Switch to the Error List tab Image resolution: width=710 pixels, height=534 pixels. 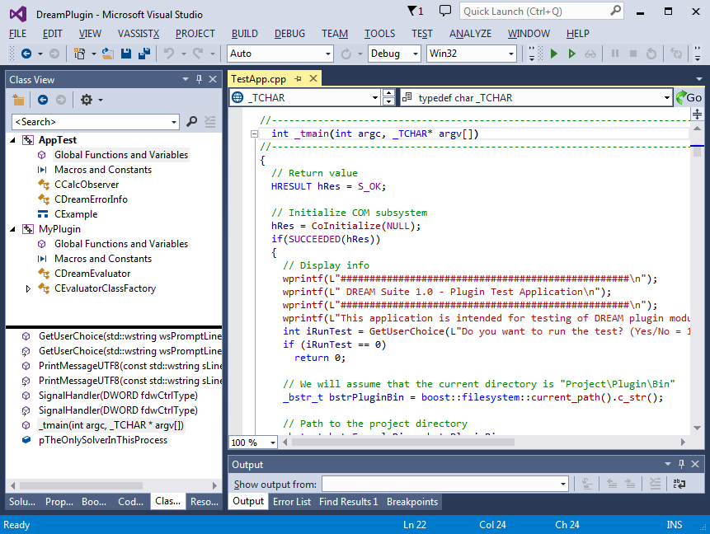click(292, 502)
